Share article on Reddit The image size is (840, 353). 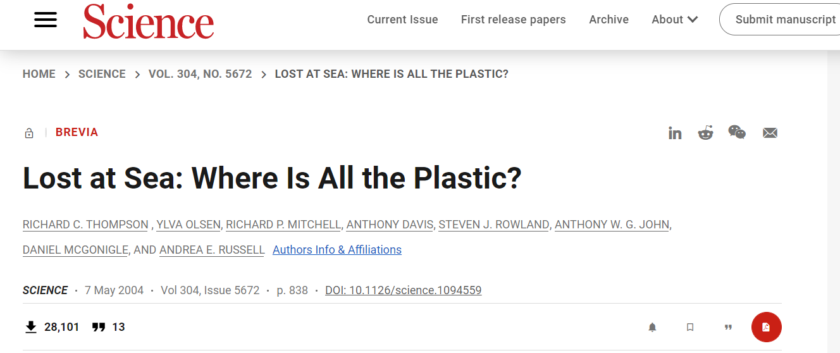tap(705, 133)
